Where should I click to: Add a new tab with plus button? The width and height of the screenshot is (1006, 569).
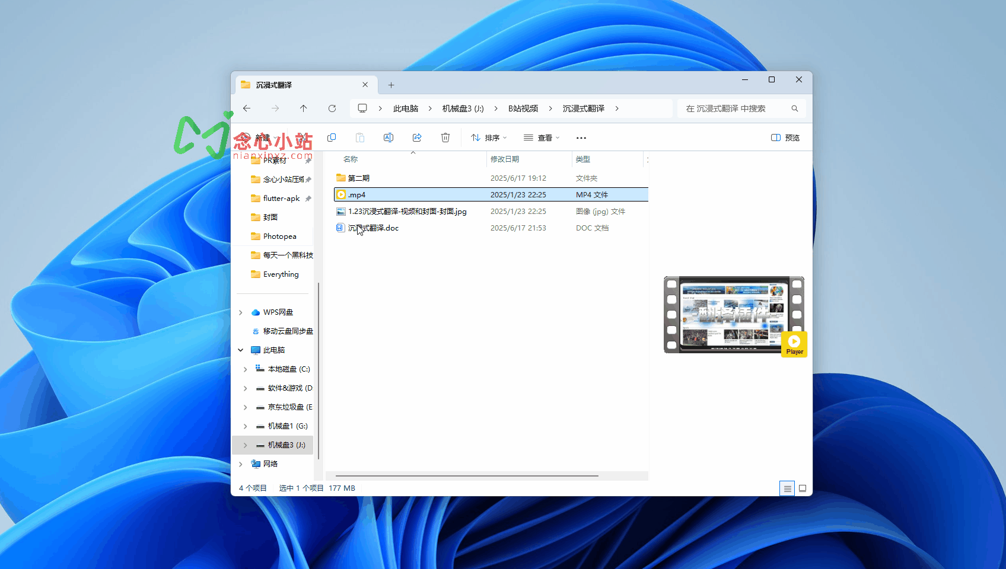(x=391, y=85)
